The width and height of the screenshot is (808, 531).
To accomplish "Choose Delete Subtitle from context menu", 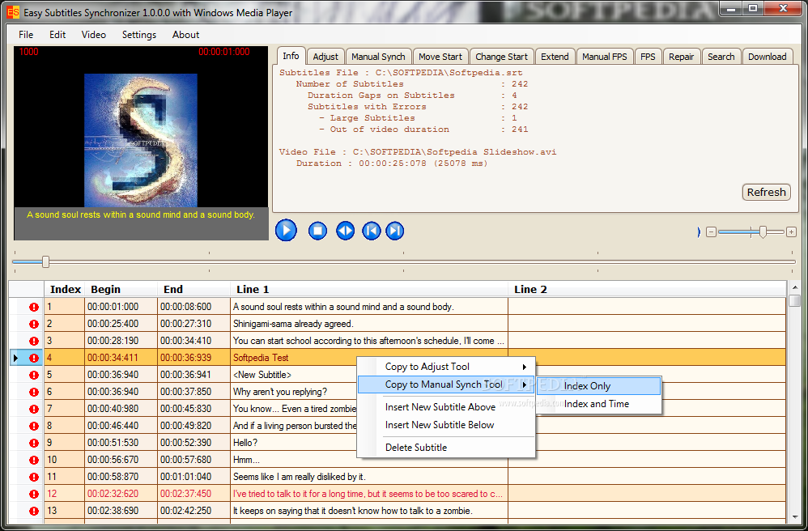I will pos(446,448).
